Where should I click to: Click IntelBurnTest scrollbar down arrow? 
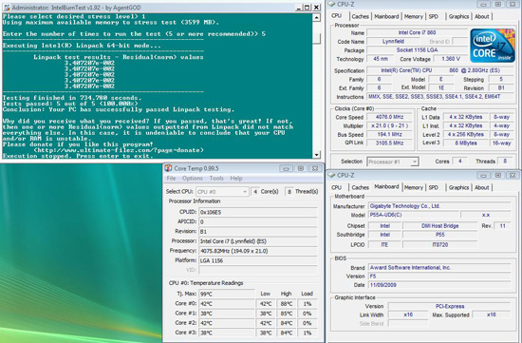[x=317, y=154]
